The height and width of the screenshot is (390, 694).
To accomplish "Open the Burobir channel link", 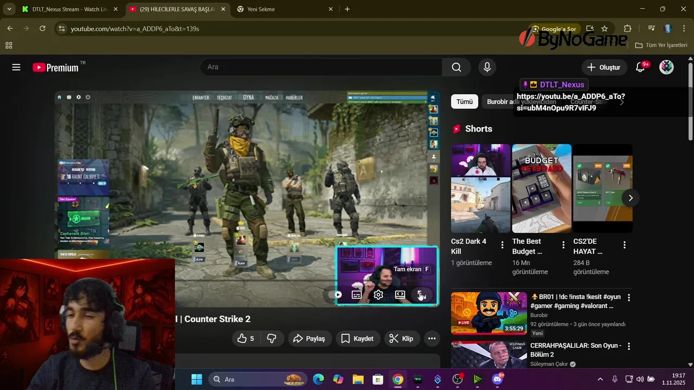I will tap(539, 315).
